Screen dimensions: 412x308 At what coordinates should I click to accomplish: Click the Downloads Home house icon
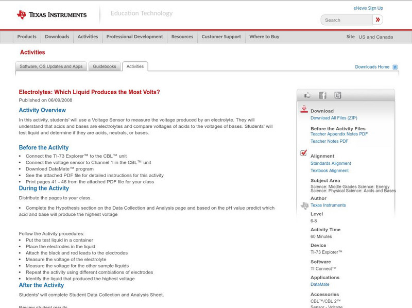pos(395,67)
